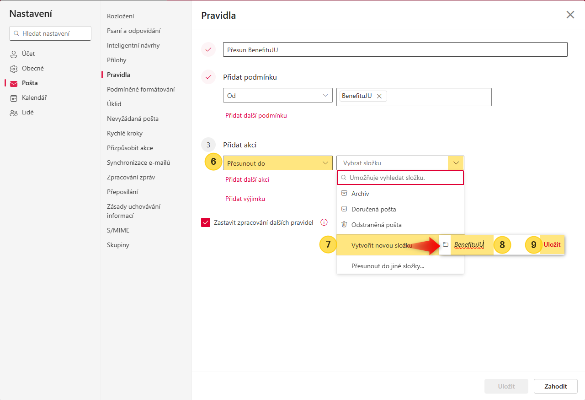The height and width of the screenshot is (400, 585).
Task: Choose Přesunout do jiné složky option
Action: point(388,266)
